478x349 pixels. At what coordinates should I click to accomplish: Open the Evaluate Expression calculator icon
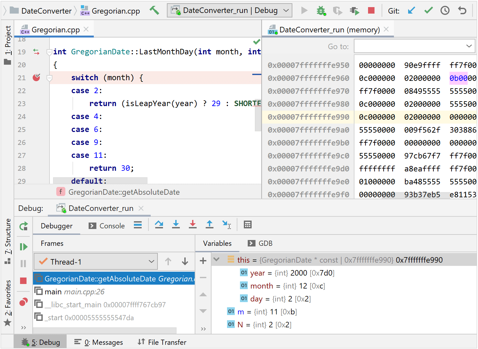(247, 224)
